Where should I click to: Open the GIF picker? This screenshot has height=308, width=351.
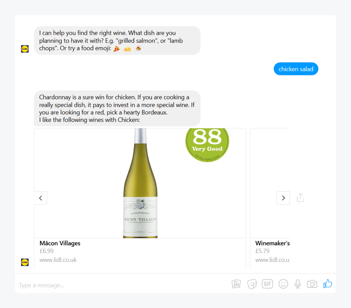click(x=267, y=284)
